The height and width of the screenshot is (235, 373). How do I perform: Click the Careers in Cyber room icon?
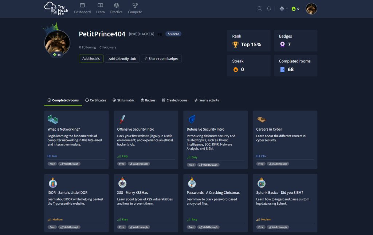pos(261,119)
